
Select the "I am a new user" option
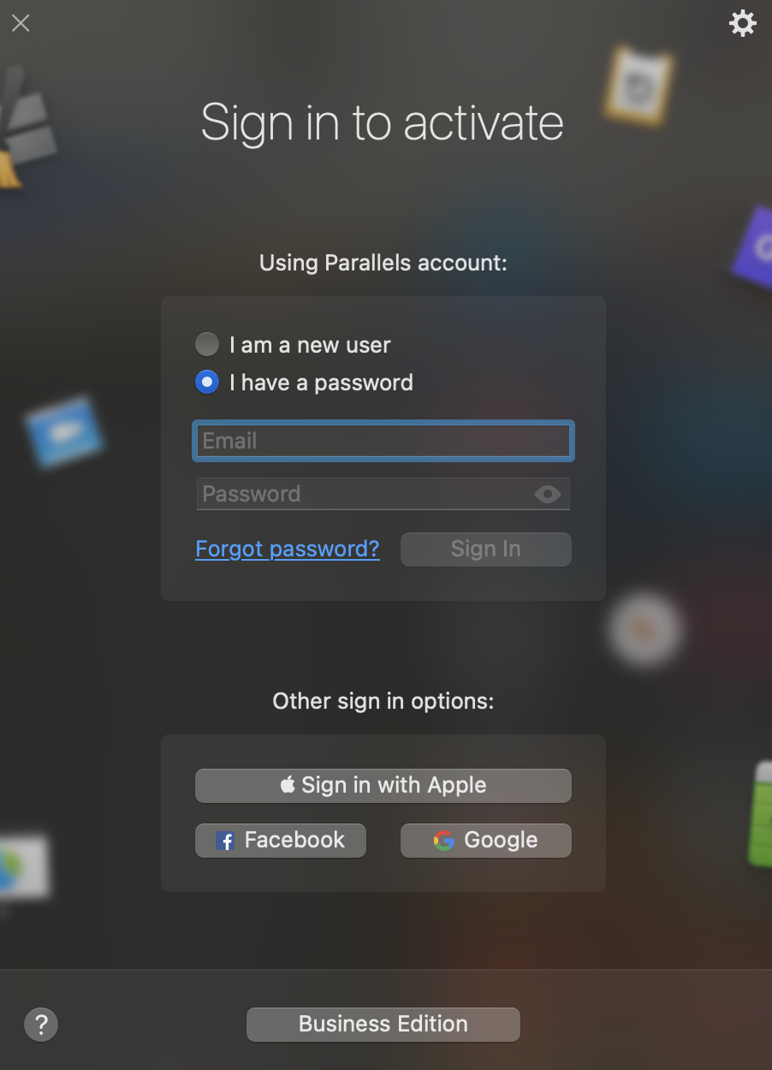(207, 345)
